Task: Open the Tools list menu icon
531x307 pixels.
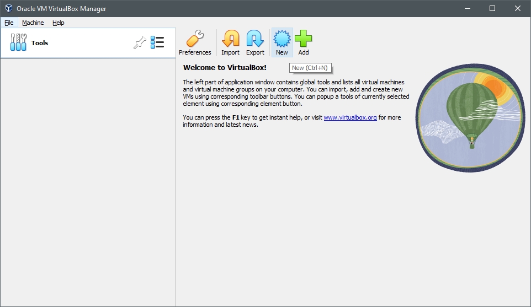Action: 157,43
